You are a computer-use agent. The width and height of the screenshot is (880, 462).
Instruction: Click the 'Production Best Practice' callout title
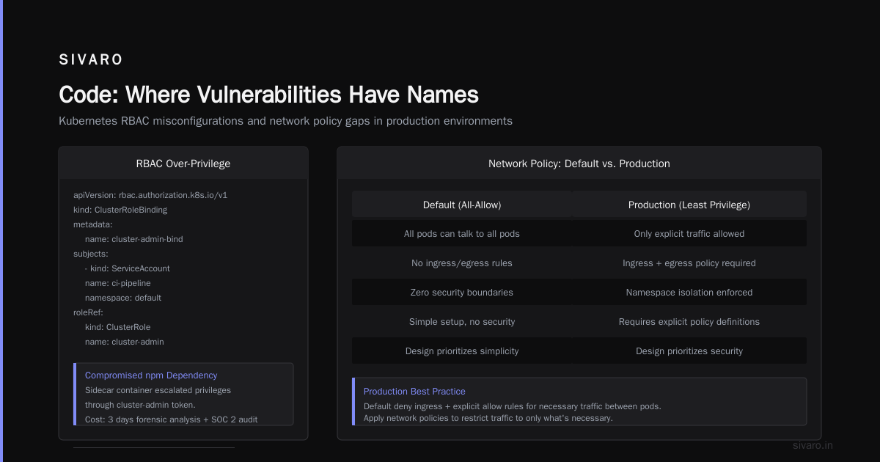414,392
